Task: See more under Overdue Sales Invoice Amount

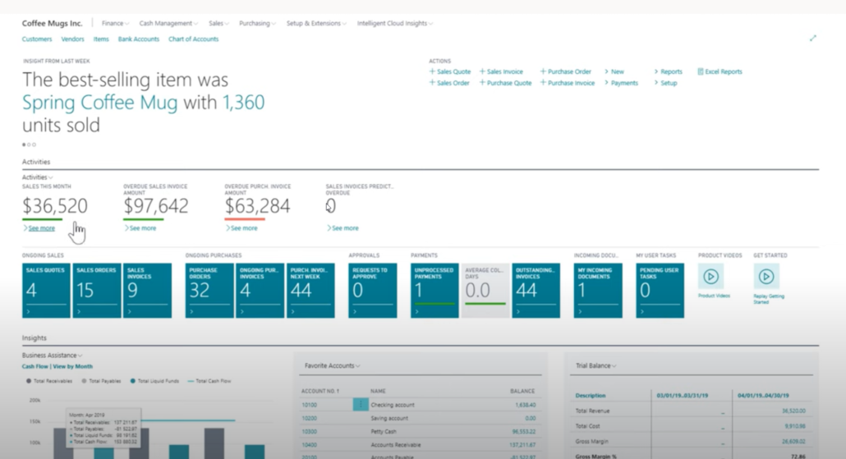Action: [140, 228]
